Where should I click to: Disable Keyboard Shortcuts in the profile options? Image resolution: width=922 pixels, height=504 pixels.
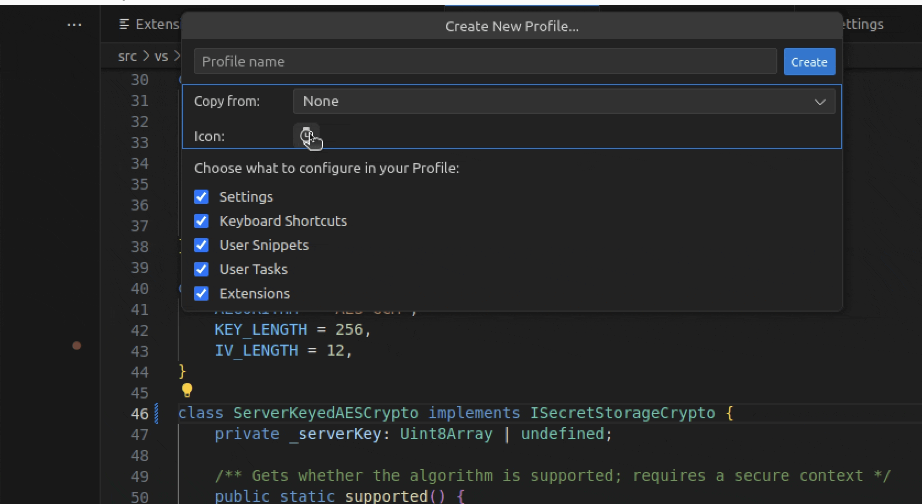201,220
